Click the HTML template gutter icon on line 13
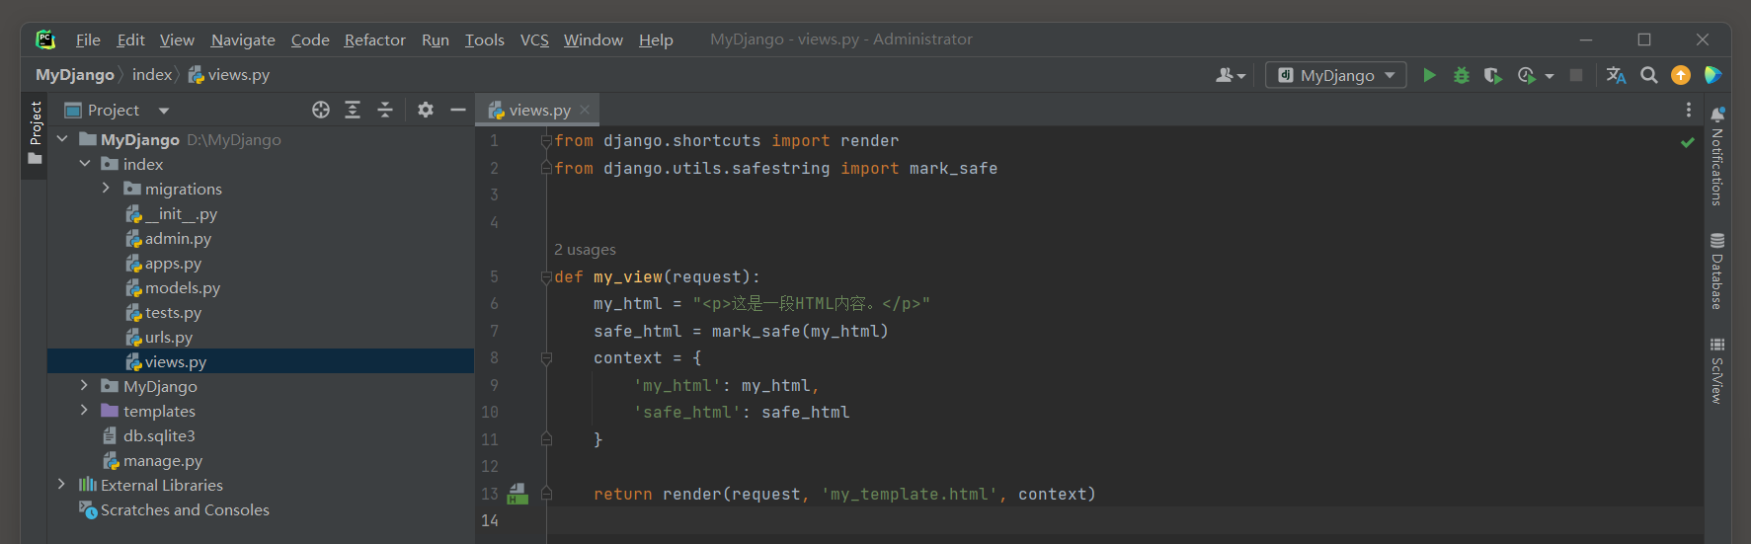 pos(517,494)
